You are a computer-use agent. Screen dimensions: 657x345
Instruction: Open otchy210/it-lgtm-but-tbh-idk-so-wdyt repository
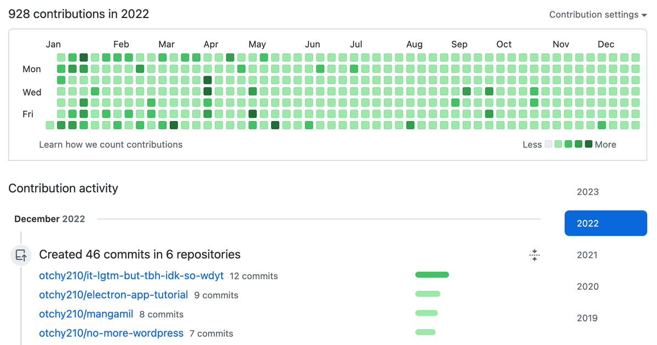[131, 275]
